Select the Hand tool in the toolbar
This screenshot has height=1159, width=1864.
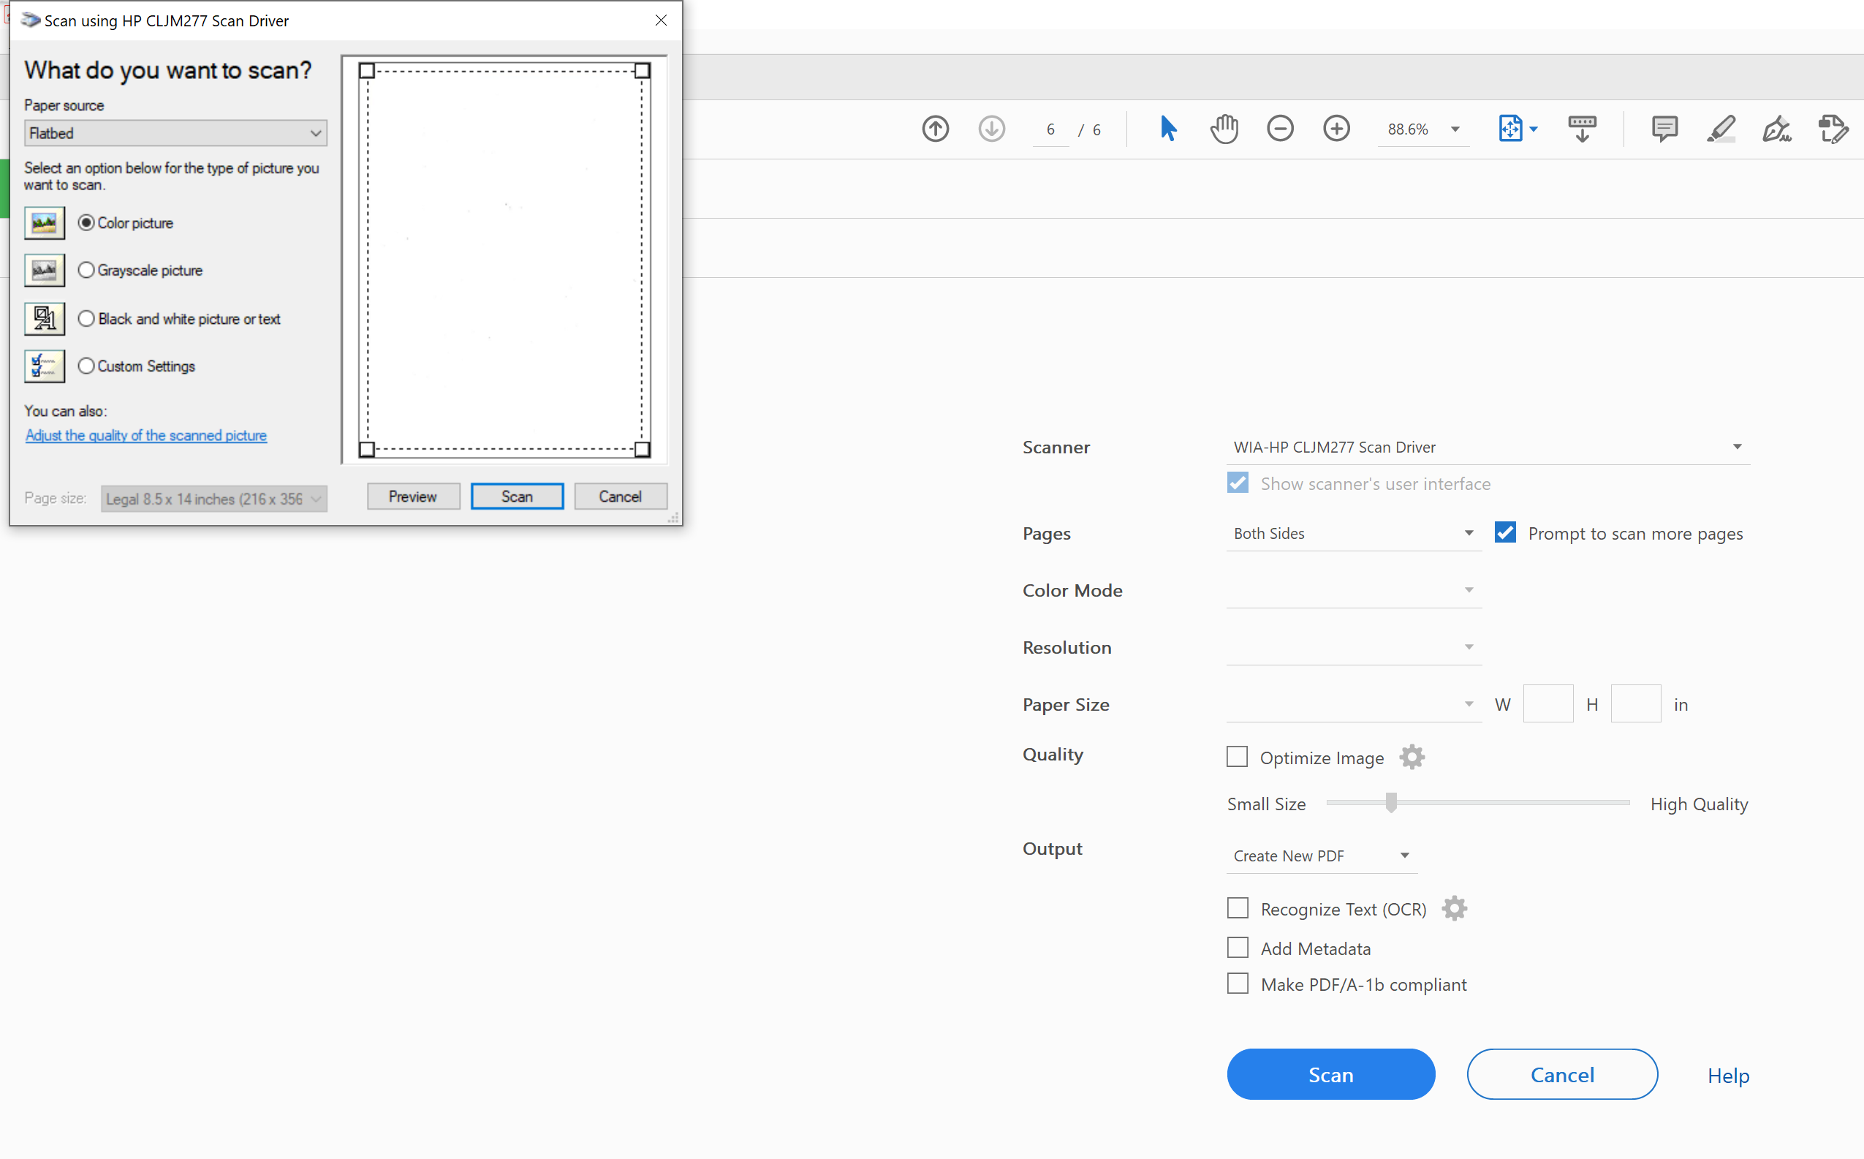pos(1224,129)
